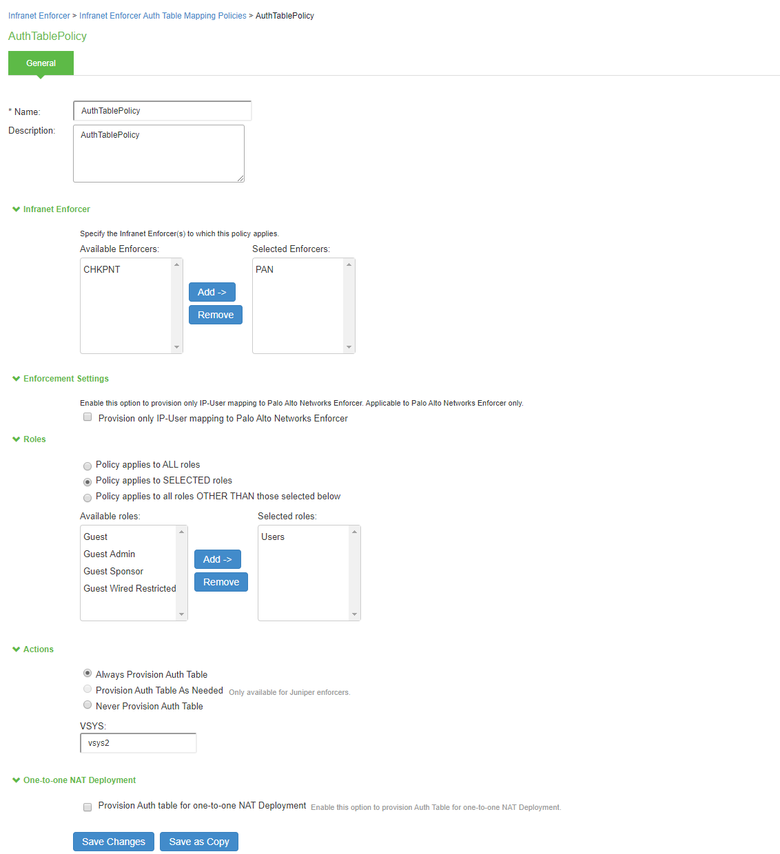Select Users in Selected roles
Viewport: 780px width, 854px height.
click(273, 537)
